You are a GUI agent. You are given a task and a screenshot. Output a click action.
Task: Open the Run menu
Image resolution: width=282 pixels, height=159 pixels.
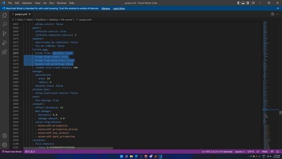[52, 3]
